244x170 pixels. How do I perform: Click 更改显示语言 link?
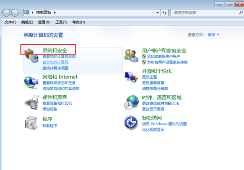click(153, 109)
